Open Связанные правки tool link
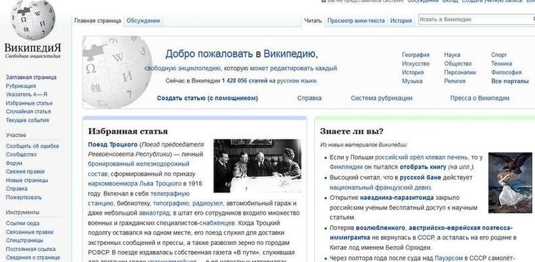535x262 pixels. (29, 232)
